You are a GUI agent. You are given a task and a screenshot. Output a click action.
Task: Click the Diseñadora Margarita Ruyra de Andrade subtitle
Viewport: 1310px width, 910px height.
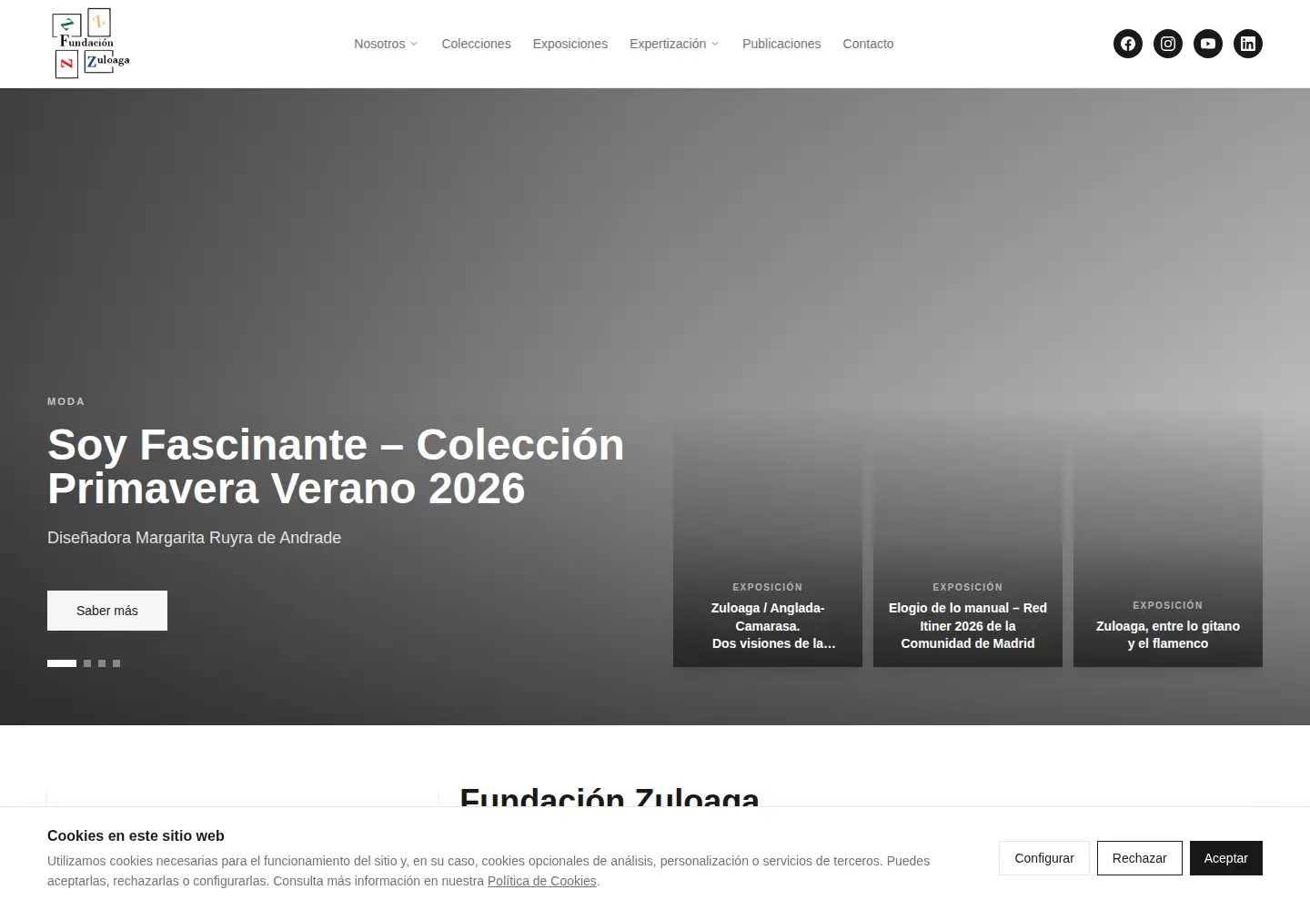pos(195,538)
